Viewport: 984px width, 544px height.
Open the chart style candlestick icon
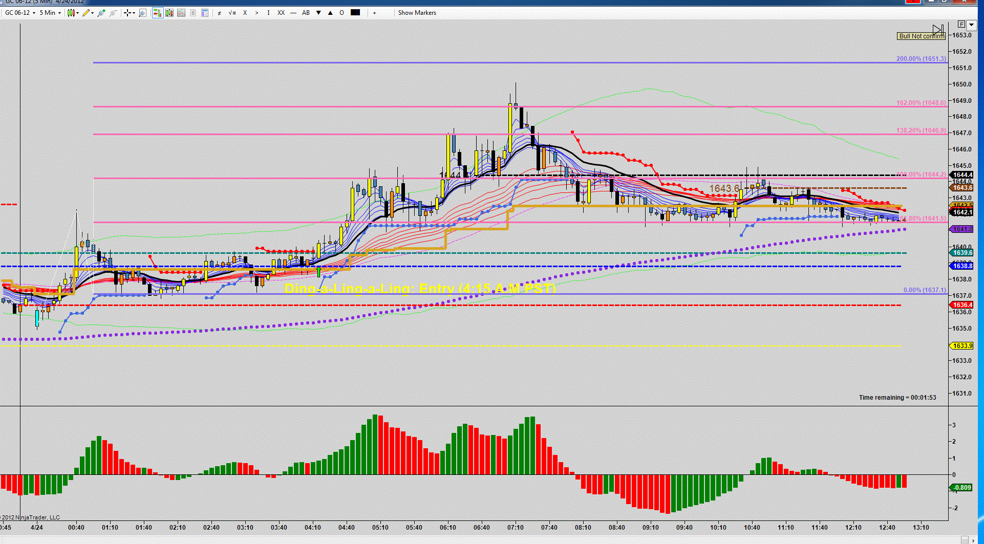point(71,13)
